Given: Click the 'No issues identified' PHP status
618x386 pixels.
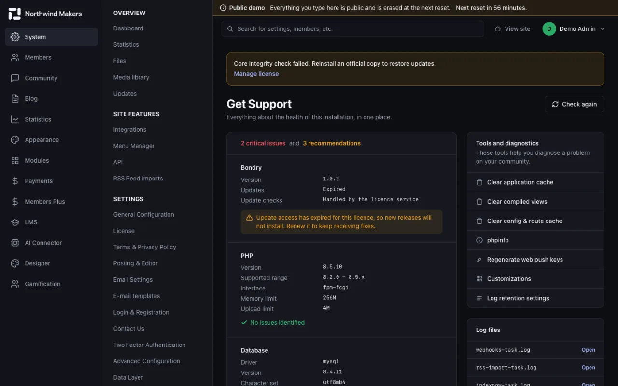Looking at the screenshot, I should (273, 322).
